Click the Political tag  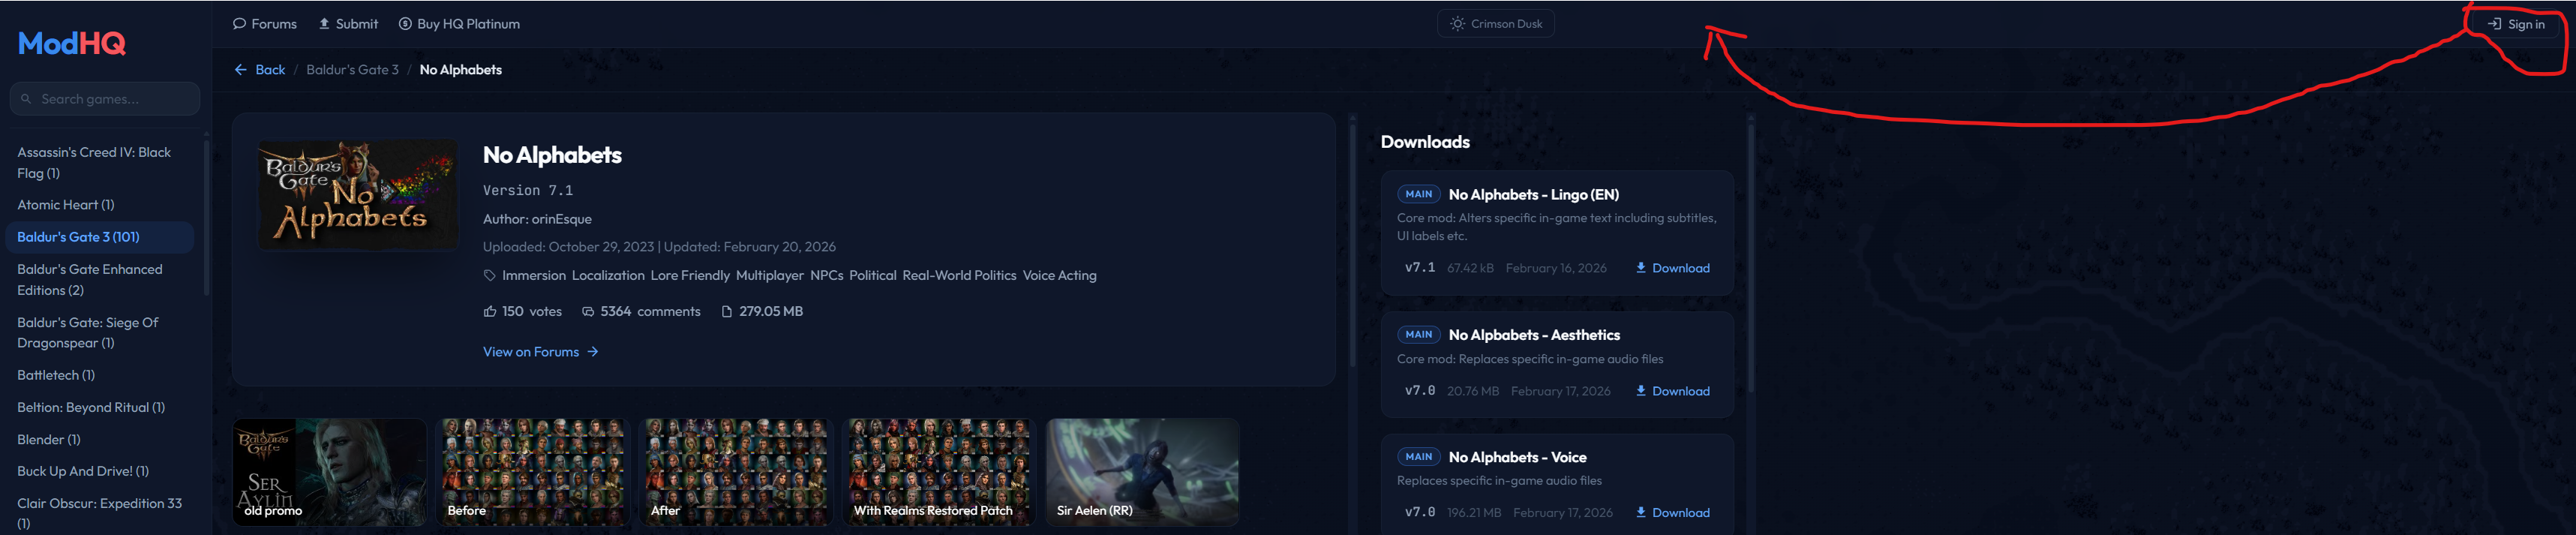click(873, 276)
